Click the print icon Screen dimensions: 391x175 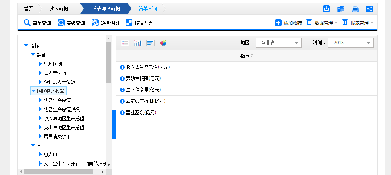(355, 9)
